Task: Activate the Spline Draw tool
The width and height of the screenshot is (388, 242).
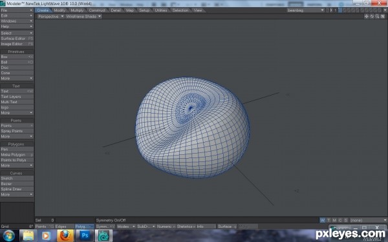Action: (x=17, y=189)
